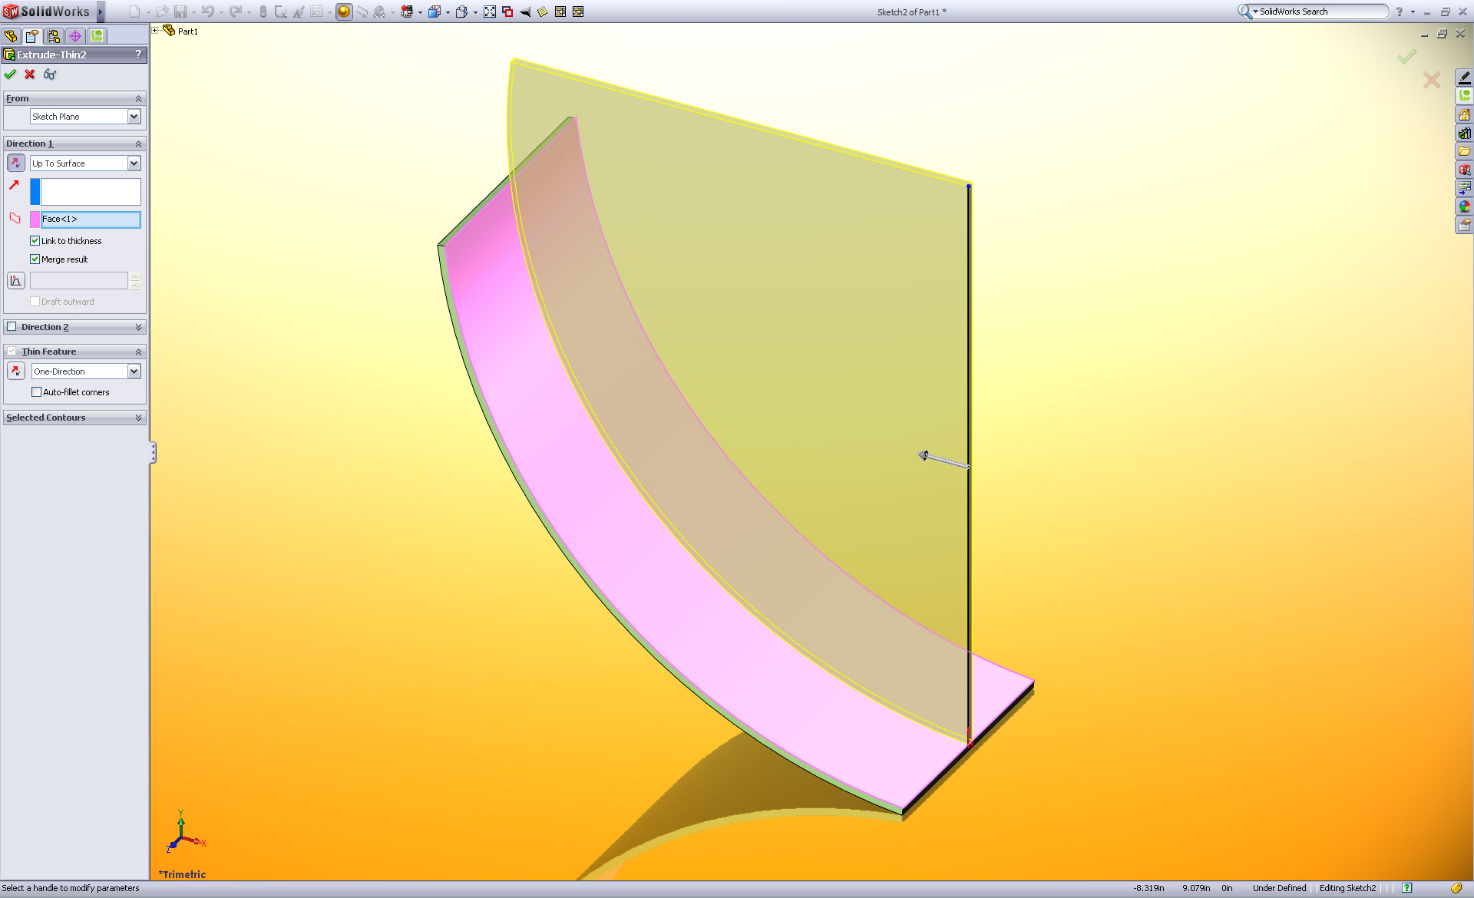Switch to the ConfigurationManager tab
Viewport: 1474px width, 898px height.
point(54,36)
